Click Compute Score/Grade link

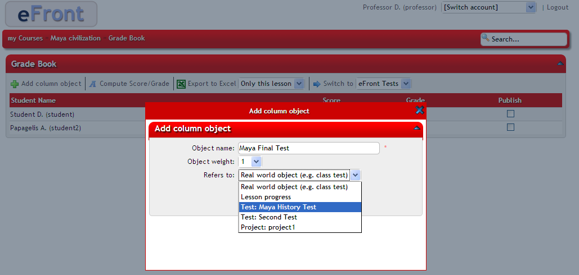click(134, 84)
